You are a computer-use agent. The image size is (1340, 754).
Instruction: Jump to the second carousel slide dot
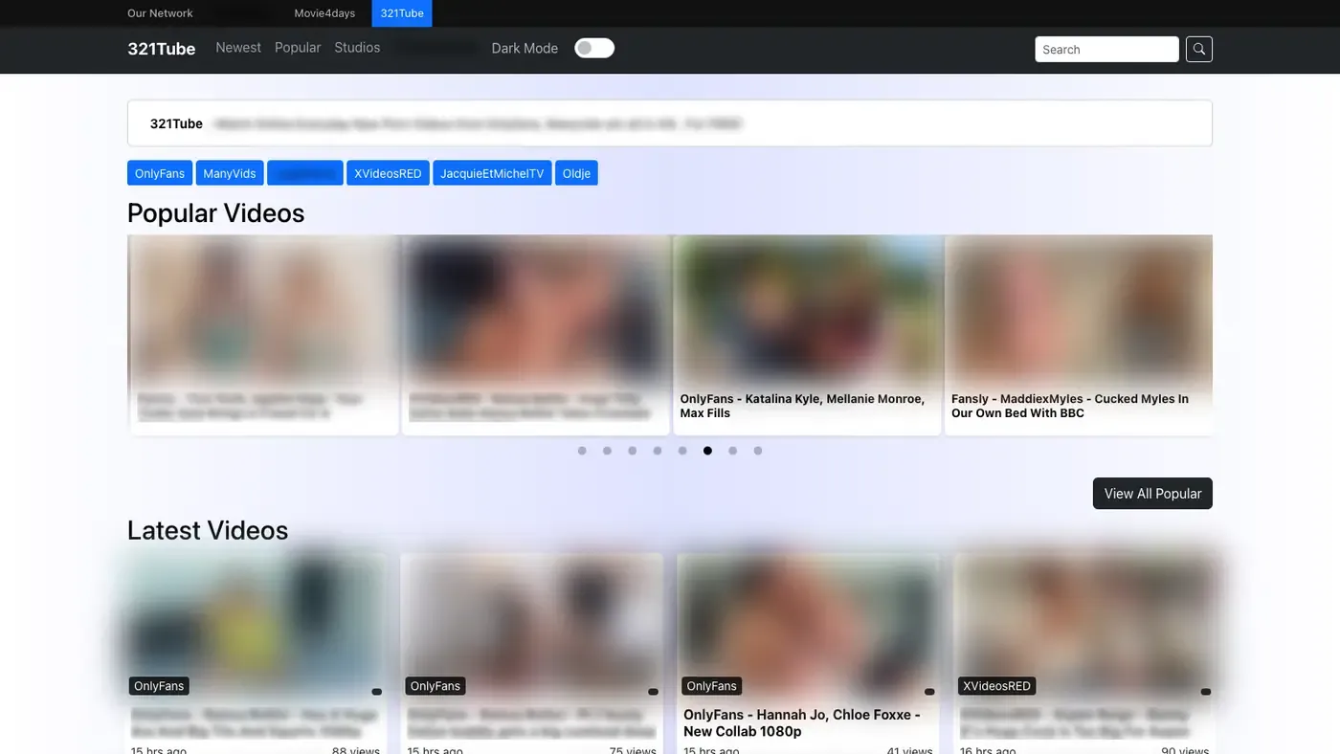607,451
